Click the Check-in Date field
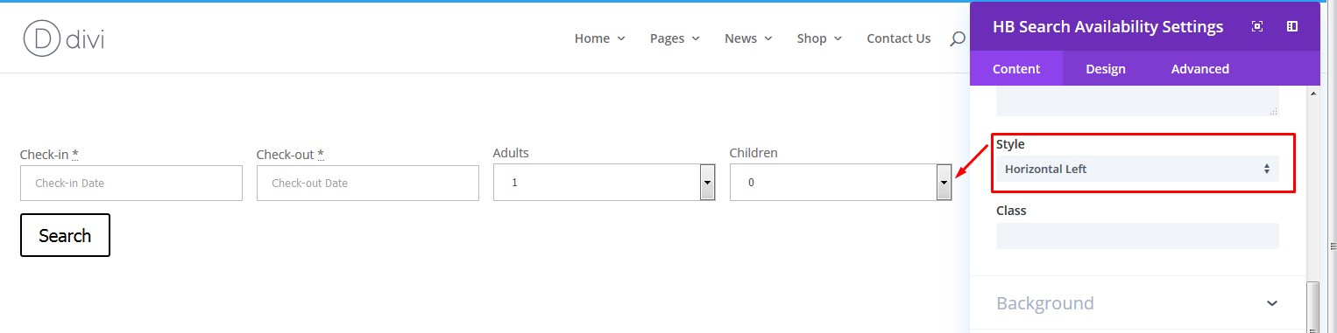Viewport: 1337px width, 333px height. click(131, 183)
